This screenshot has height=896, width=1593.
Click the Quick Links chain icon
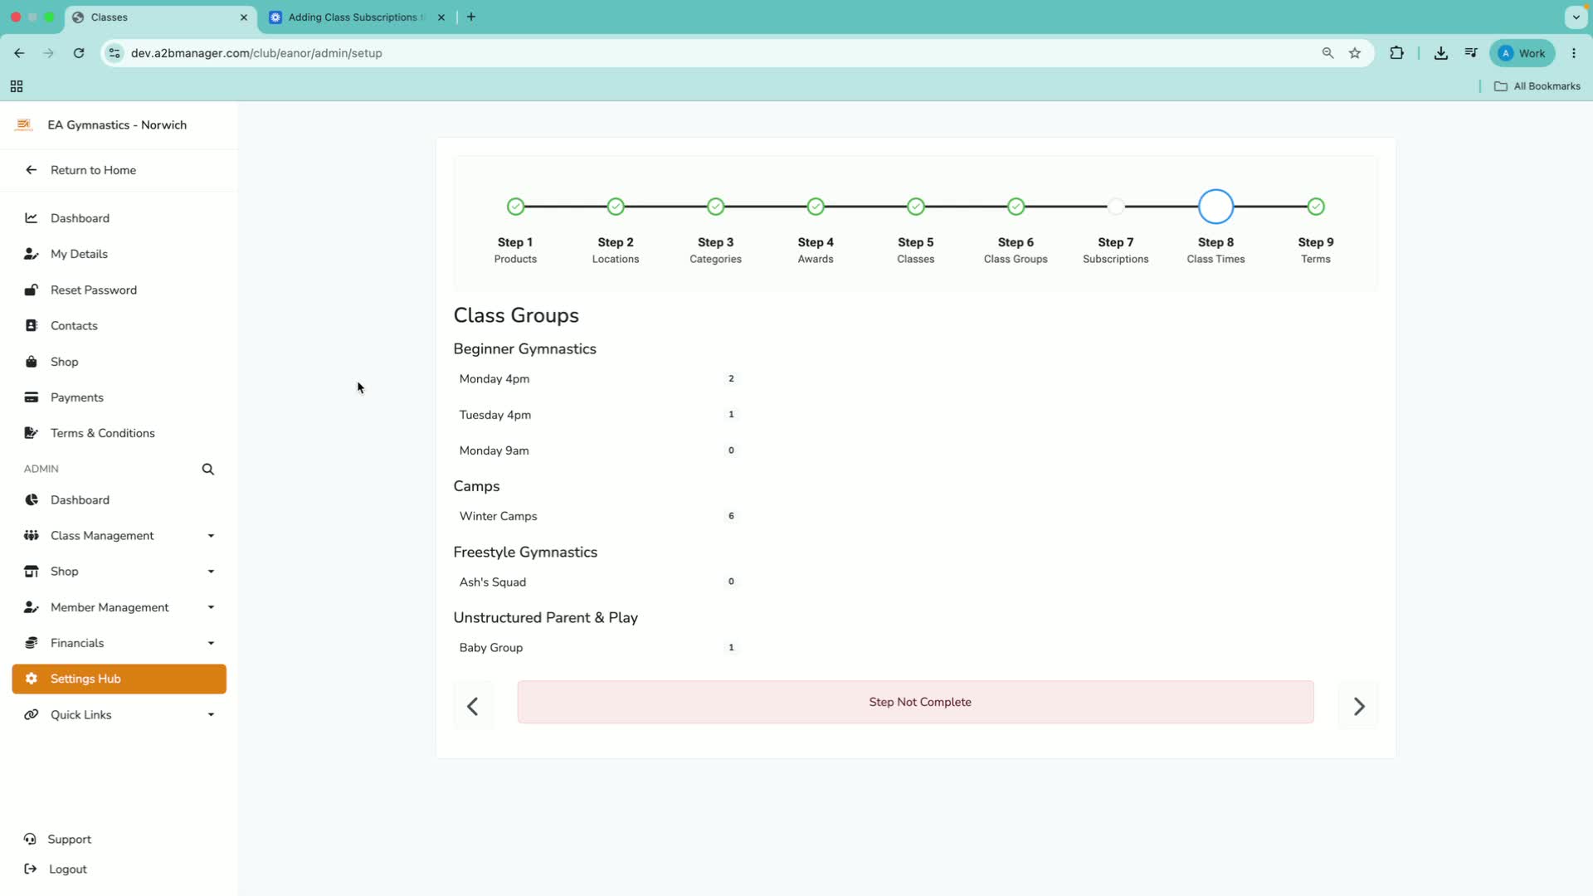[x=32, y=714]
